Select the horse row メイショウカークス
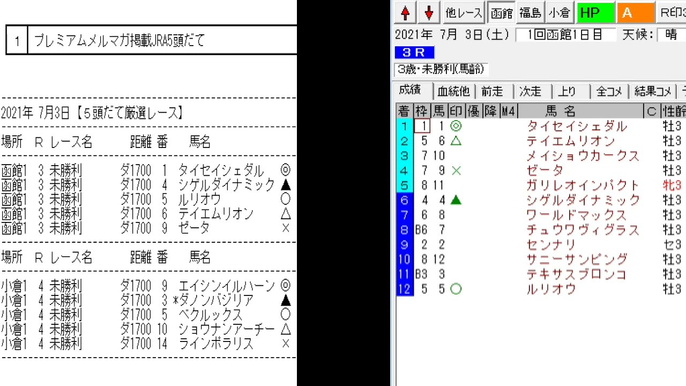The width and height of the screenshot is (686, 386). point(583,156)
